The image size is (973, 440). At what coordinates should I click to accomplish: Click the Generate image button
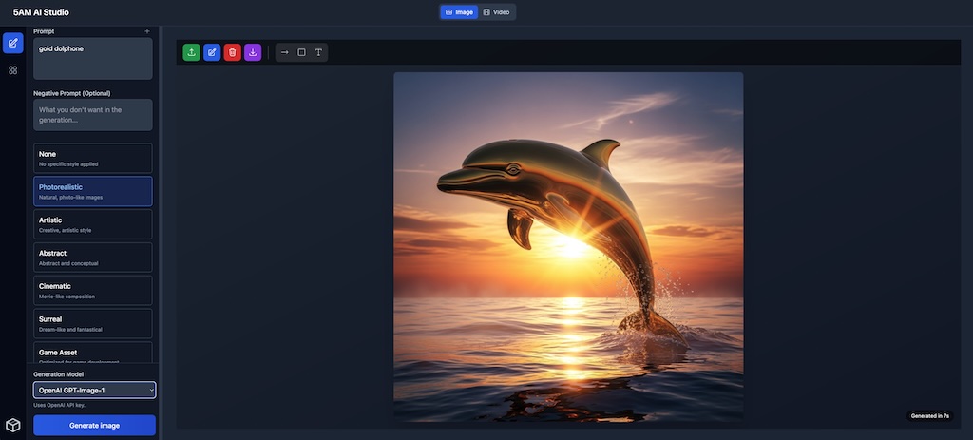click(94, 425)
